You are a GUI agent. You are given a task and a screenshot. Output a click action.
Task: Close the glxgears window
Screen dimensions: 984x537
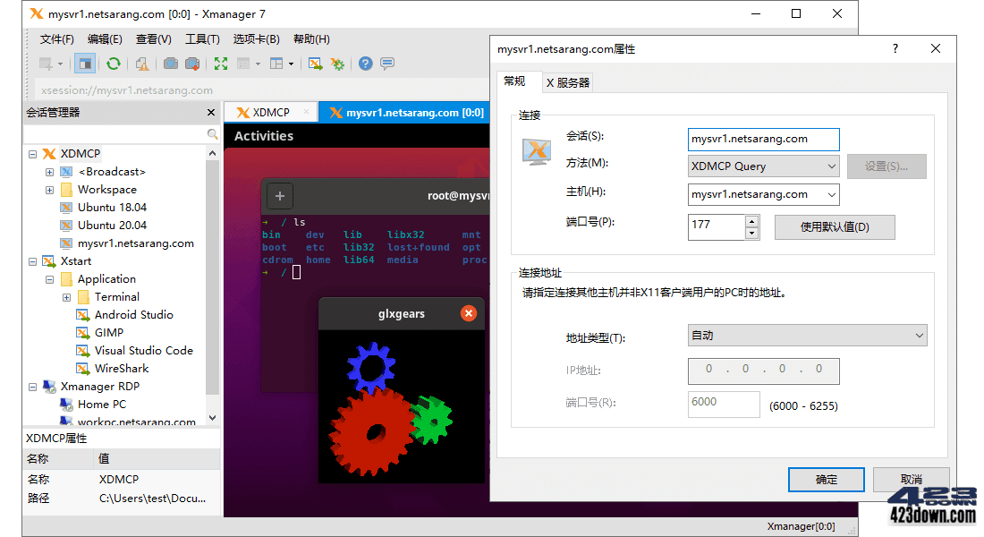pyautogui.click(x=469, y=313)
